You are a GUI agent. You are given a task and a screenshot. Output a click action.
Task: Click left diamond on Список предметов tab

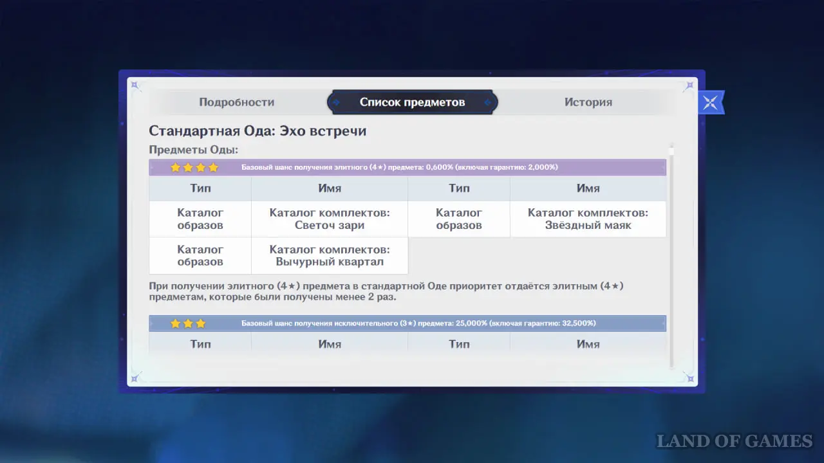tap(336, 102)
